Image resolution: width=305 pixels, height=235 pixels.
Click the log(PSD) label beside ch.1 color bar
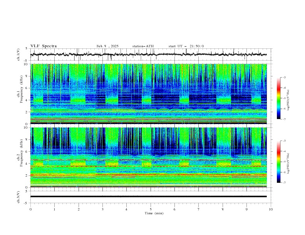click(288, 100)
